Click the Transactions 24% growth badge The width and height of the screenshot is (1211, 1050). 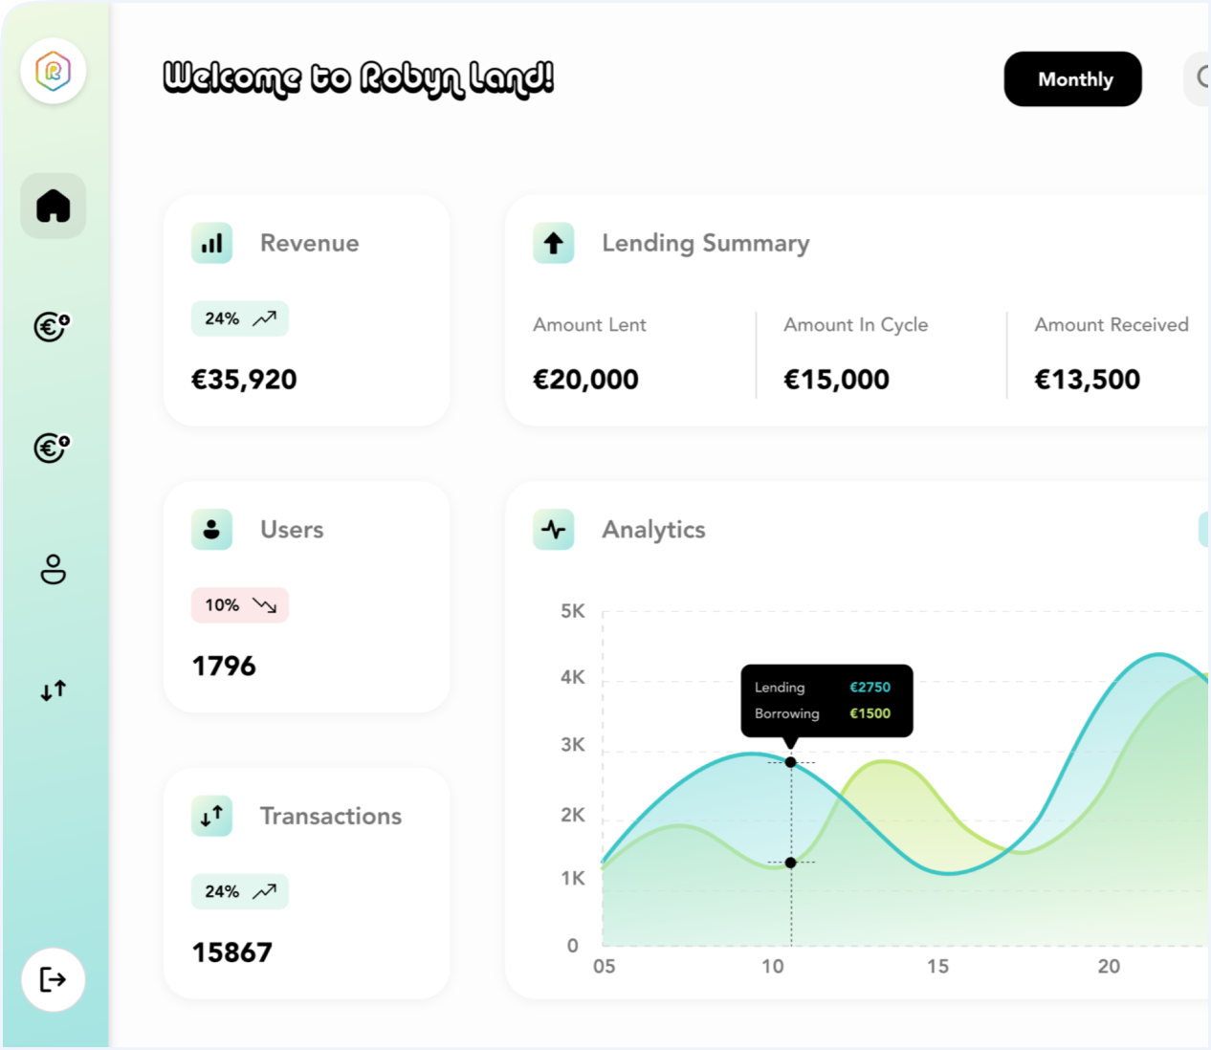coord(240,891)
